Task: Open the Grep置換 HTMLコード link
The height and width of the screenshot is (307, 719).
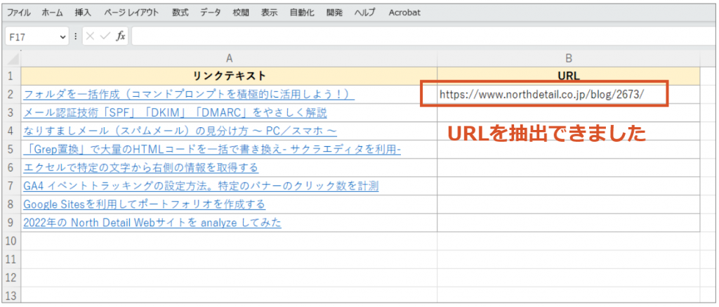Action: click(x=211, y=150)
